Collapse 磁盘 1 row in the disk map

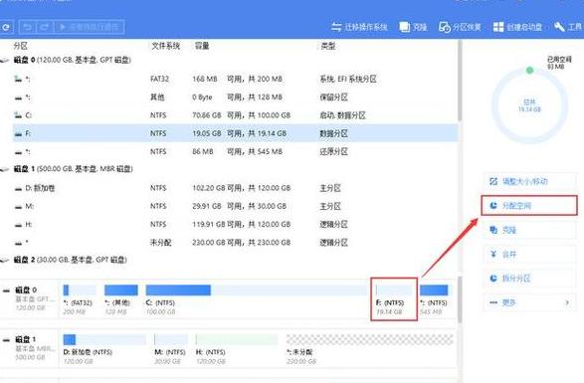click(x=6, y=339)
